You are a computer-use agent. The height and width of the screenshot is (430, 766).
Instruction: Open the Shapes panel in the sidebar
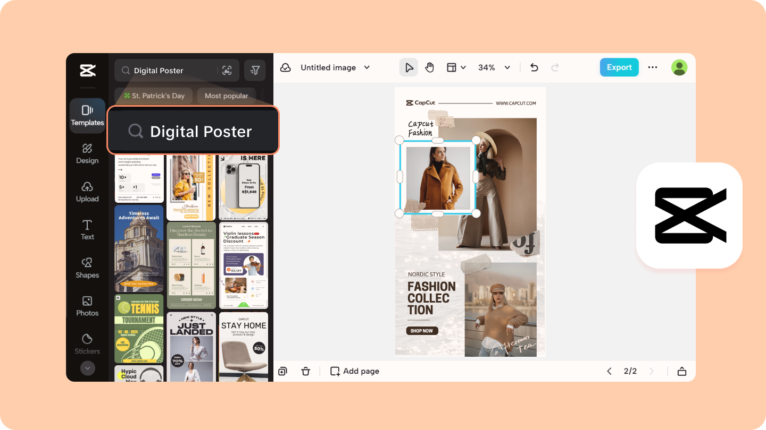[87, 268]
